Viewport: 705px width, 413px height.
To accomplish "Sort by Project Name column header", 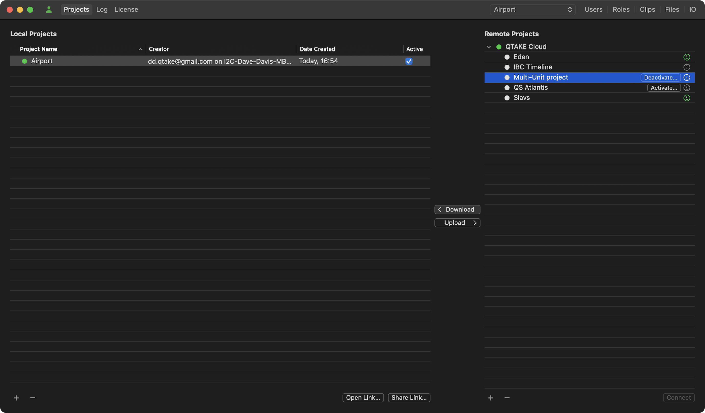I will coord(39,49).
